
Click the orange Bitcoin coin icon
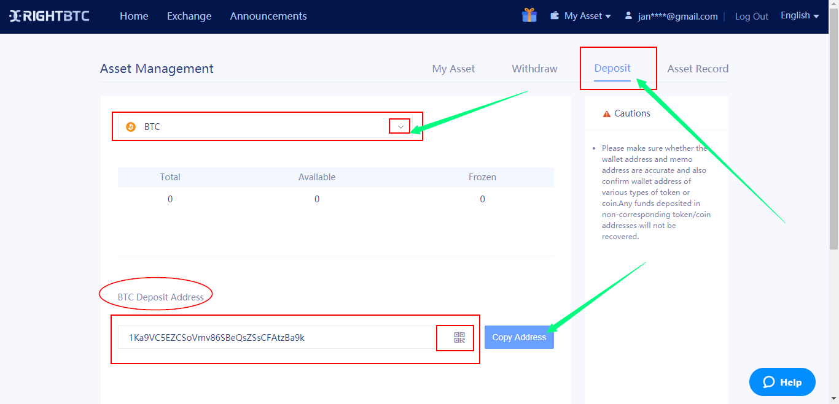(130, 127)
